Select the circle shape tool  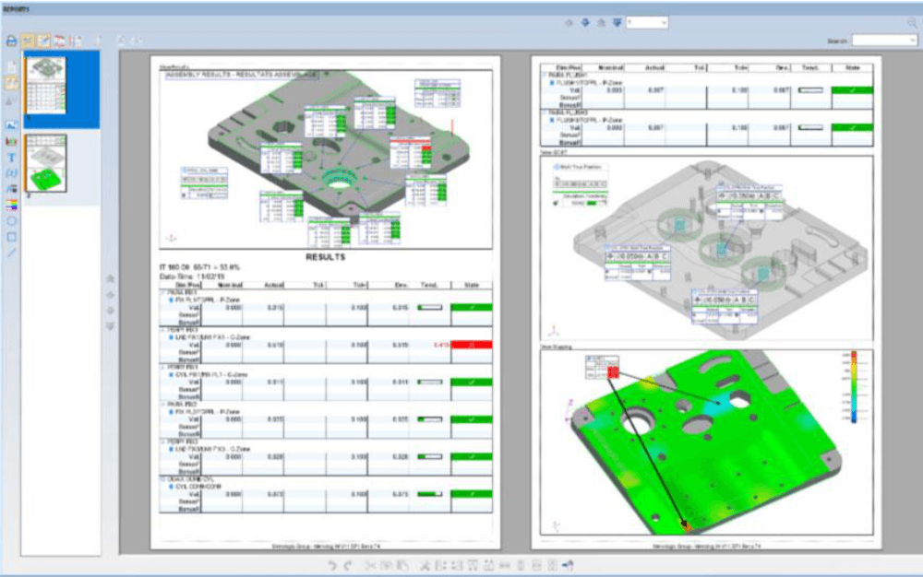11,220
